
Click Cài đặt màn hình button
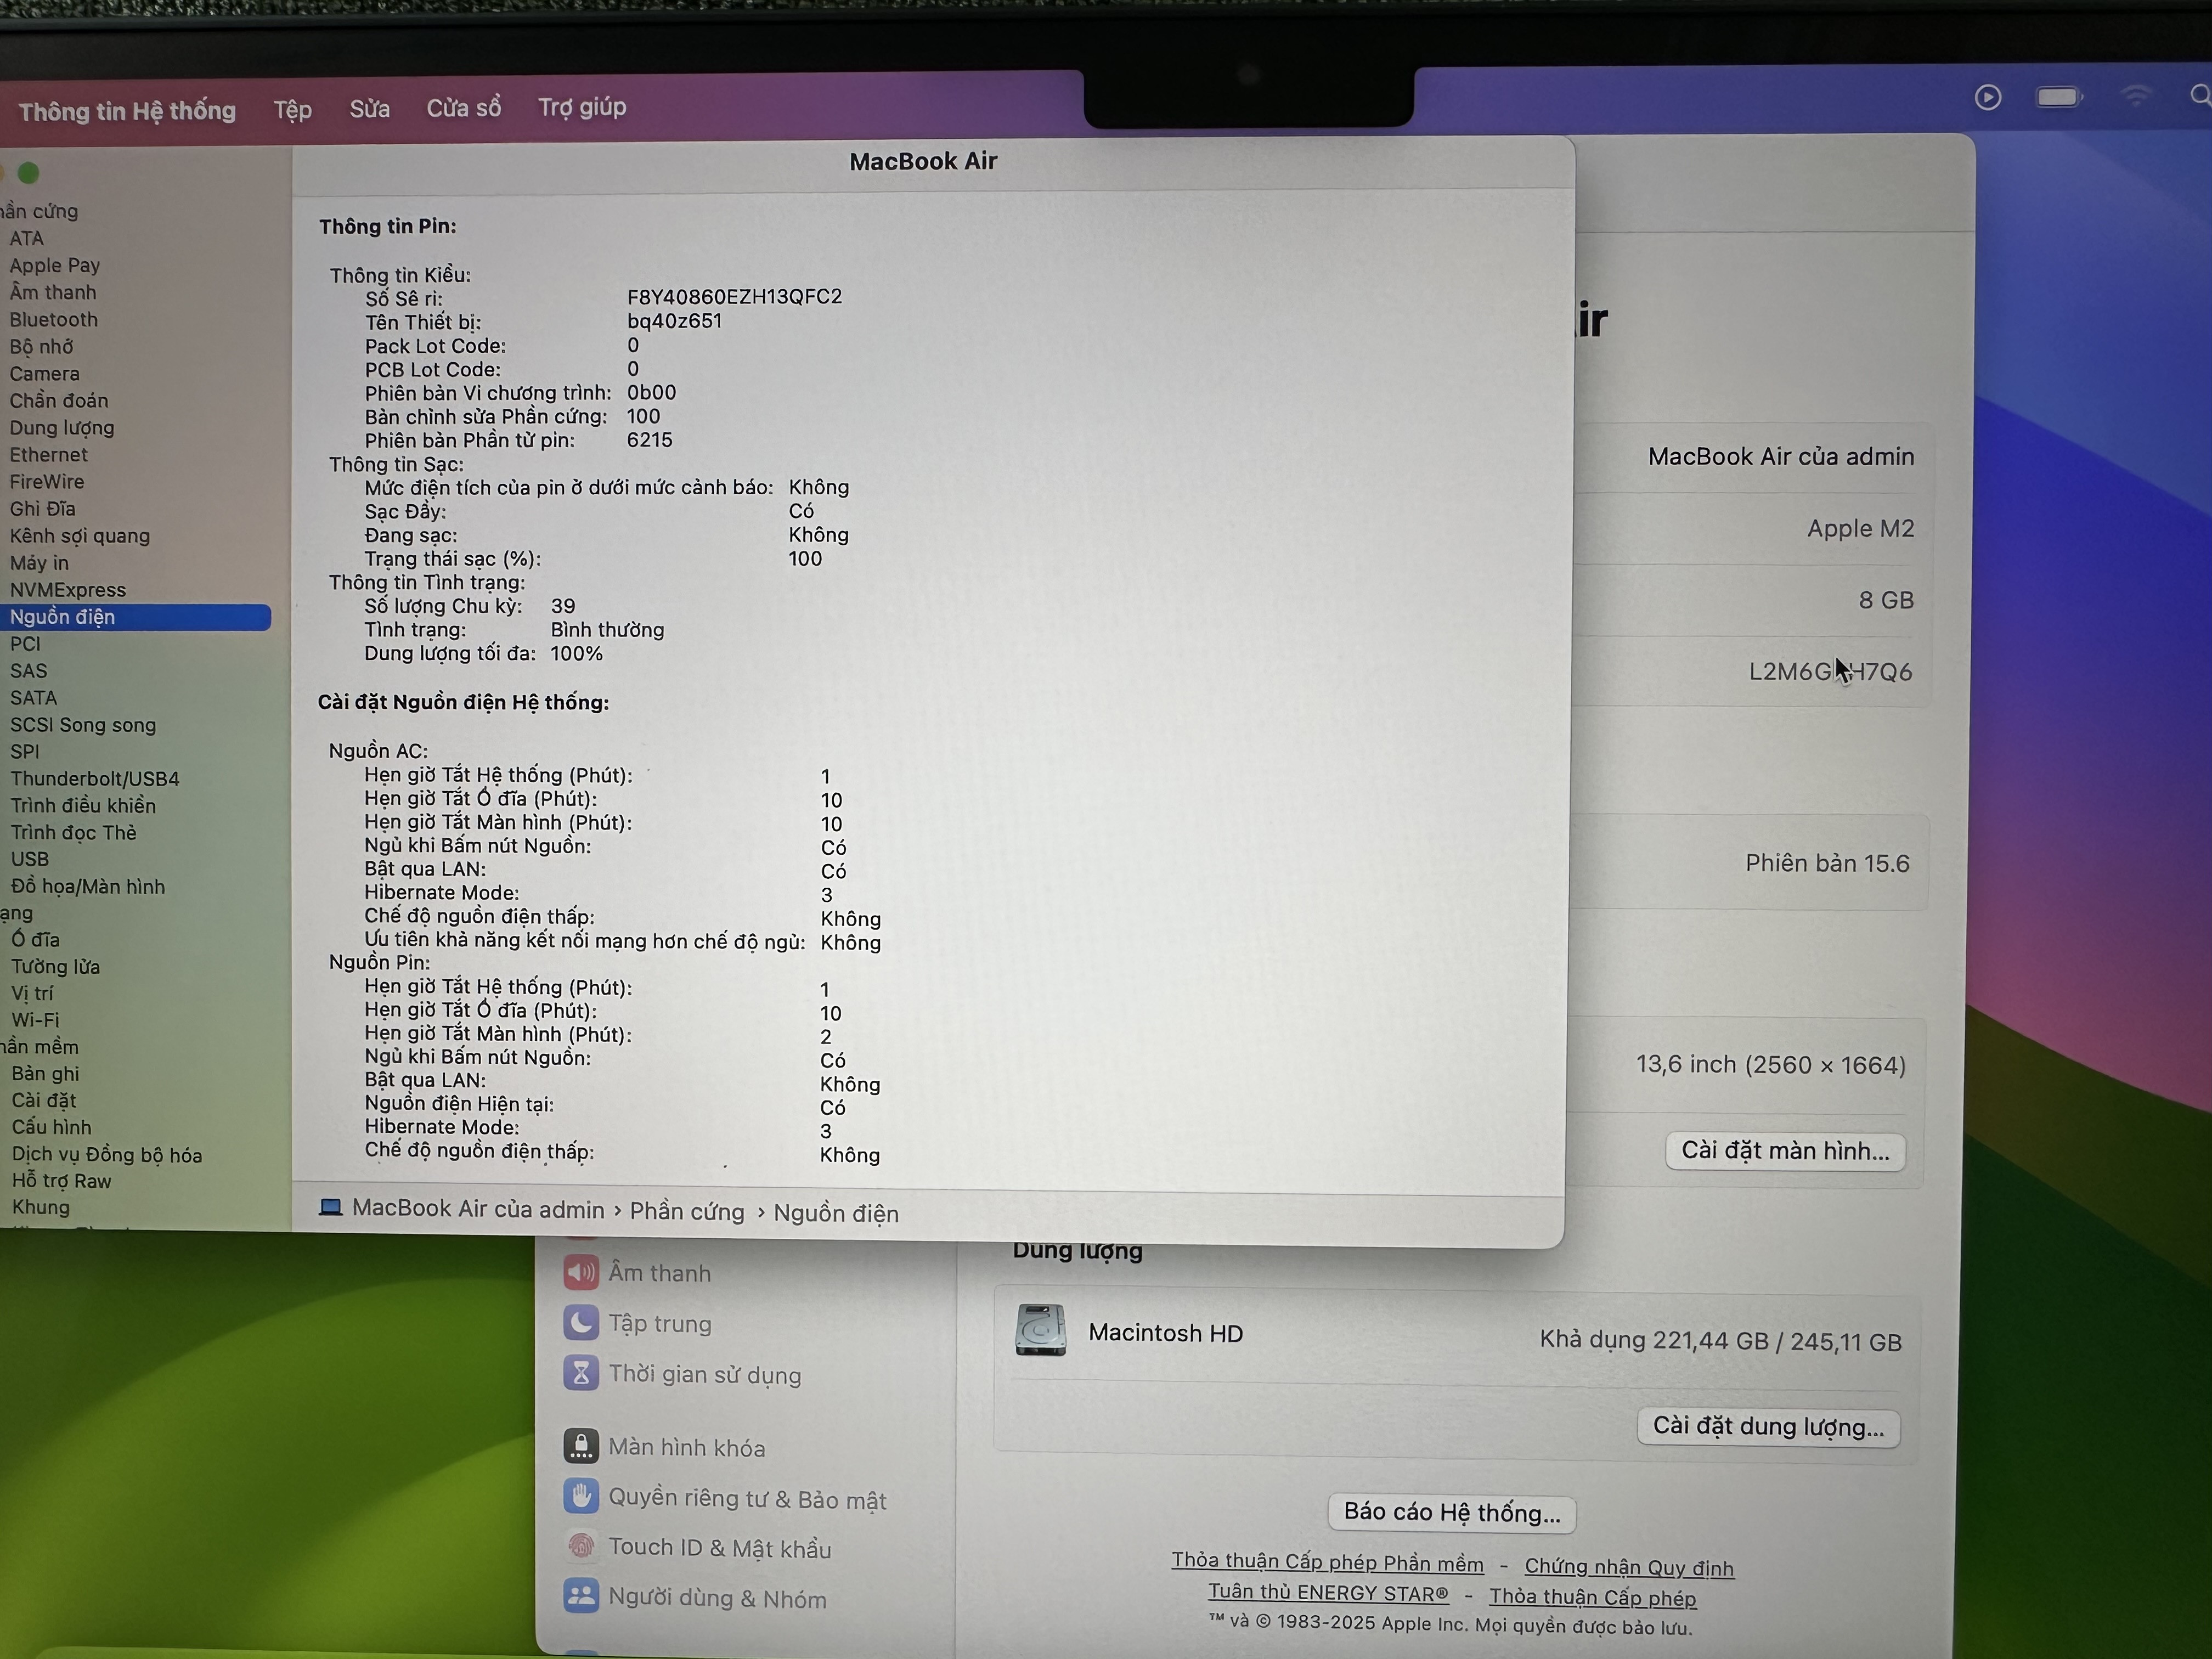pos(1785,1151)
